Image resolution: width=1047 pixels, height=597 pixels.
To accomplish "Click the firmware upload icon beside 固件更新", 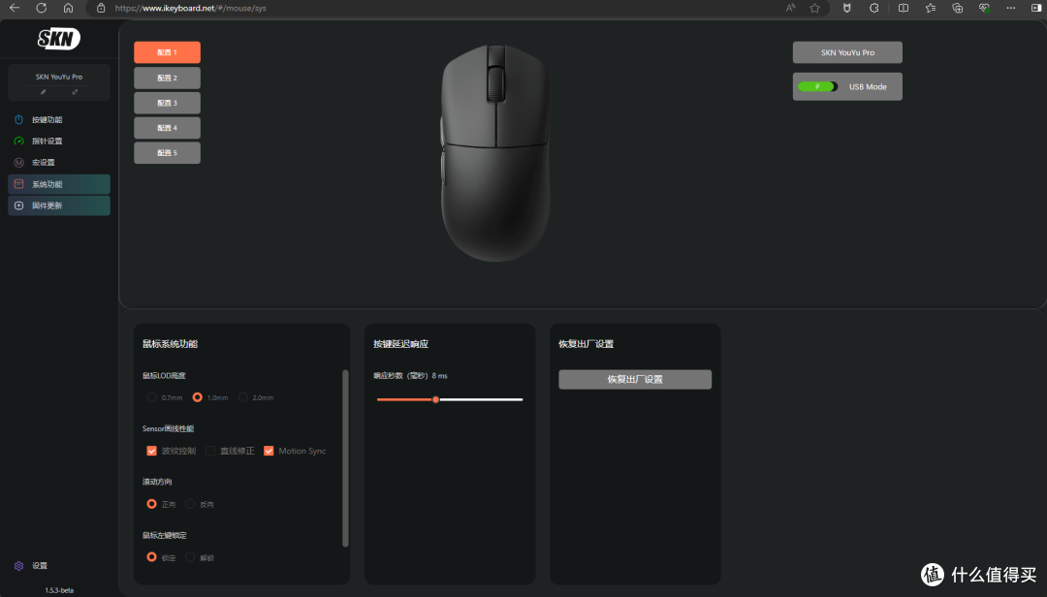I will [x=18, y=205].
